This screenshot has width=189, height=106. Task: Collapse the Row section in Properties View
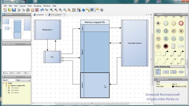click(x=155, y=82)
